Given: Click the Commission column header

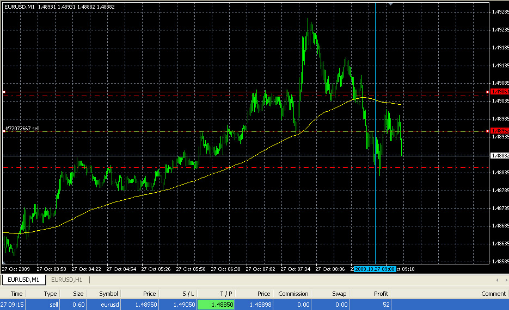Looking at the screenshot, I should click(x=293, y=294).
